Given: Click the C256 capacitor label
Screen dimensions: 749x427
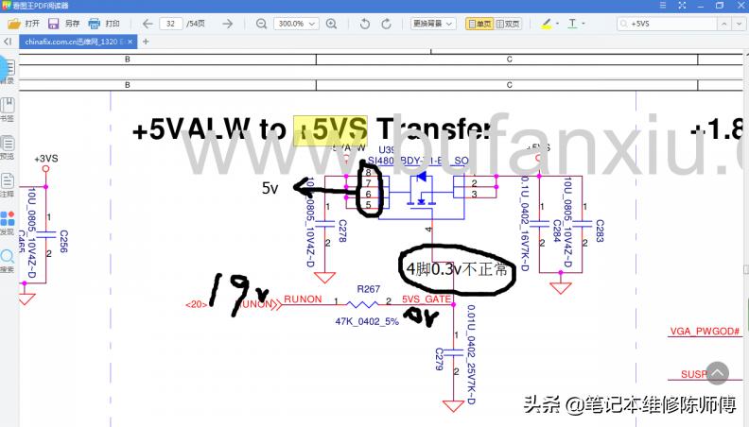Looking at the screenshot, I should click(x=63, y=242).
